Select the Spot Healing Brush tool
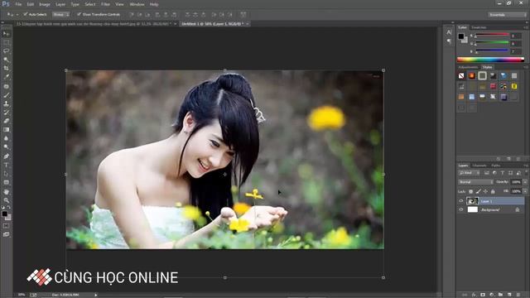 [6, 86]
